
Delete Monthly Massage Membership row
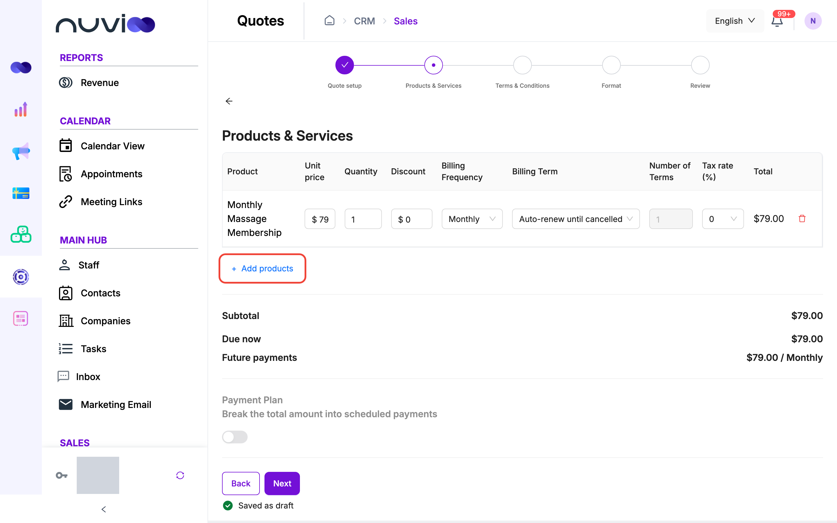[x=802, y=218]
